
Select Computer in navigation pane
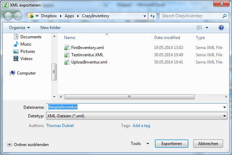26,73
